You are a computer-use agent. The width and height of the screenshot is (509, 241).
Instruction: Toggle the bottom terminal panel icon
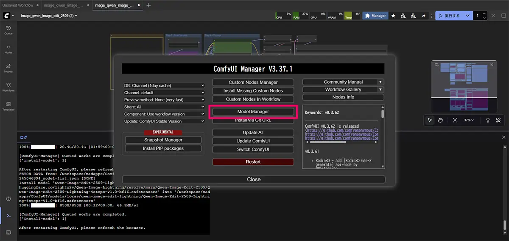tap(8, 216)
